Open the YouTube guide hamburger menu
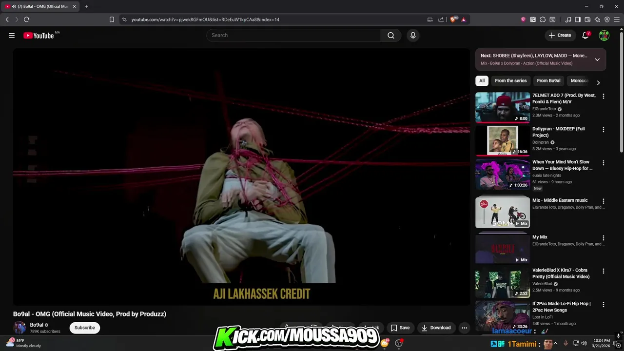Screen dimensions: 624x351 [12, 35]
